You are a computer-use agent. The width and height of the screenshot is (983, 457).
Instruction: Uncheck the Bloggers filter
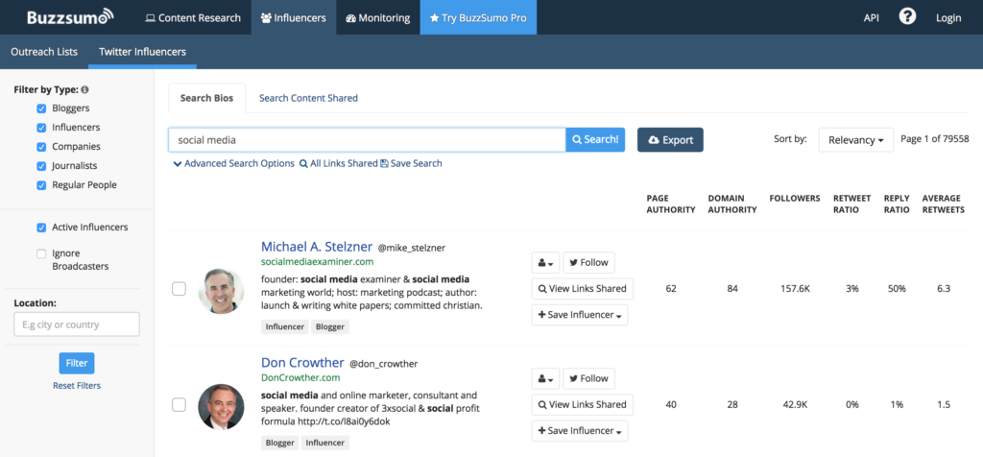tap(41, 108)
